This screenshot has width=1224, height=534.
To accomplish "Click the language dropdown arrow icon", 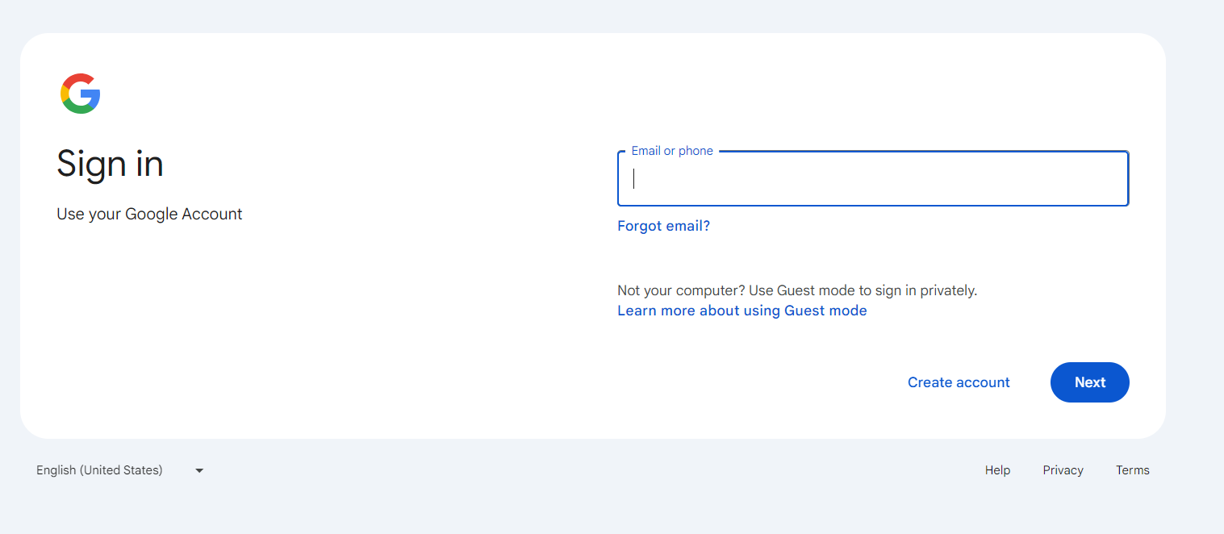I will (x=199, y=470).
